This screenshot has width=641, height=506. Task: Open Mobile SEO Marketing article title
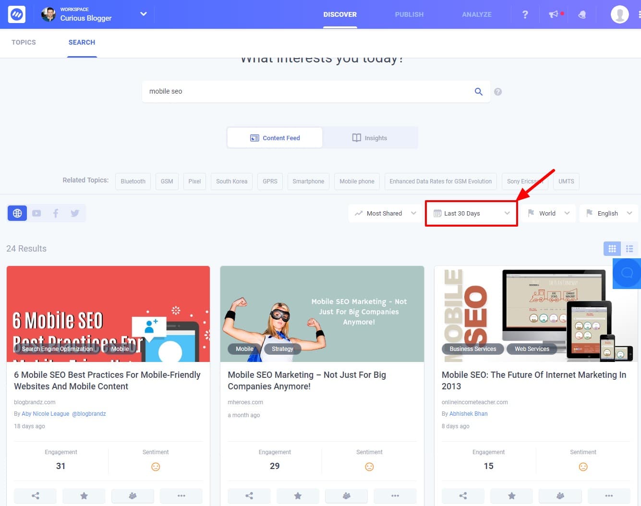307,381
